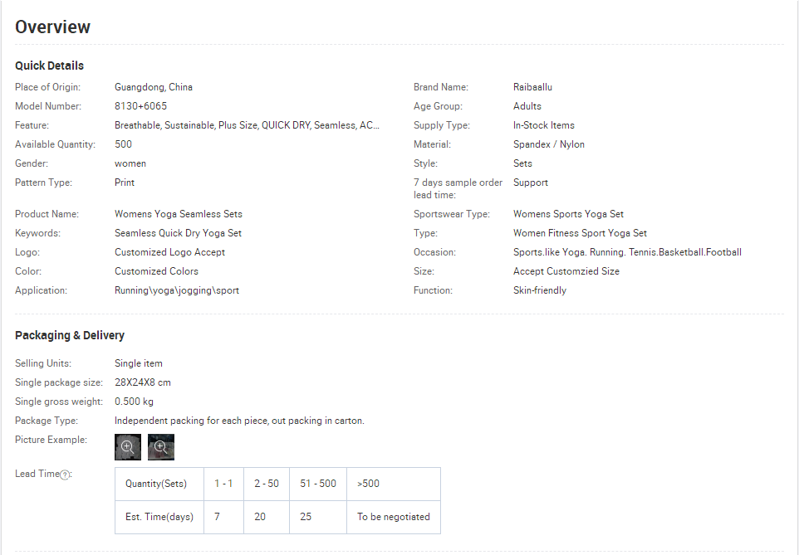Screen dimensions: 799x555
Task: Select the model number 8130+6065
Action: tap(140, 106)
